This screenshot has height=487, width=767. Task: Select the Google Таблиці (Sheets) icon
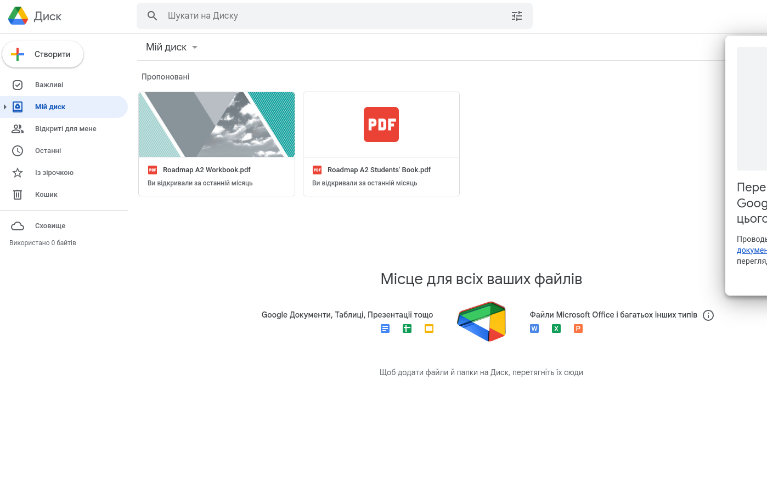pyautogui.click(x=407, y=328)
